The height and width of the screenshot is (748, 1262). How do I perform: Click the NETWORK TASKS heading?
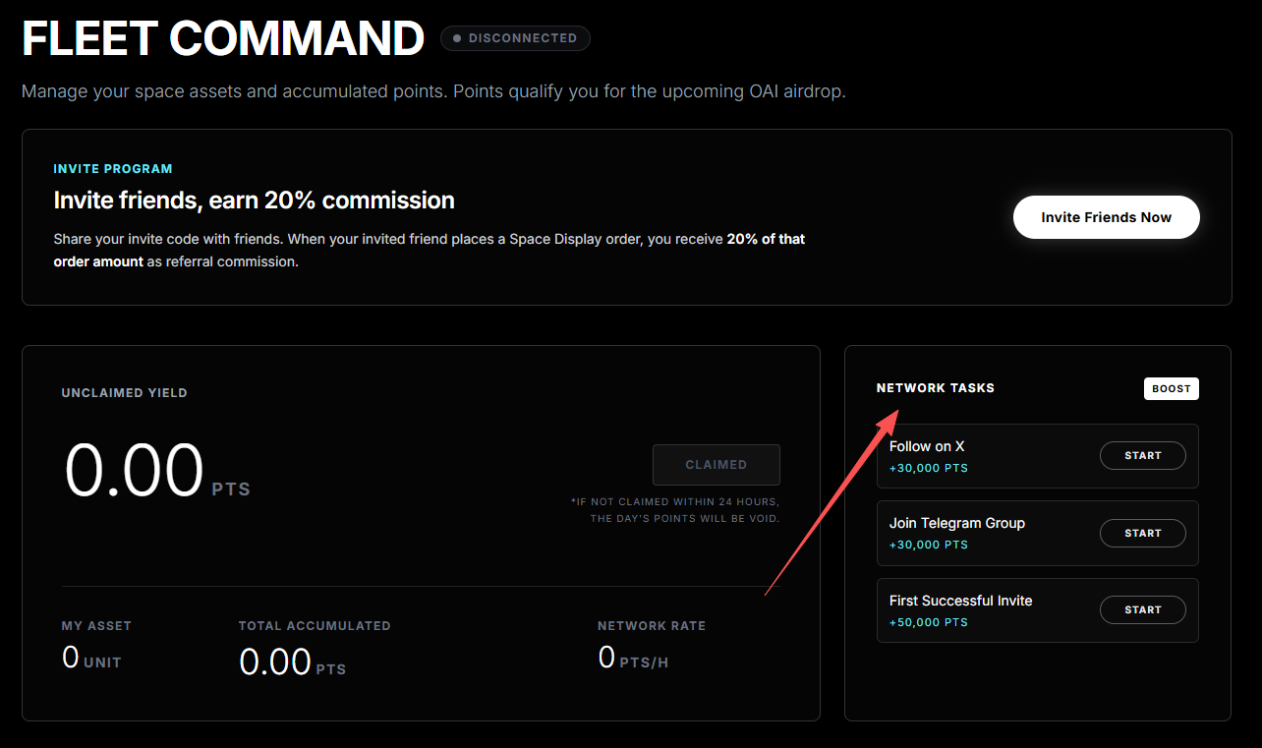pyautogui.click(x=935, y=388)
